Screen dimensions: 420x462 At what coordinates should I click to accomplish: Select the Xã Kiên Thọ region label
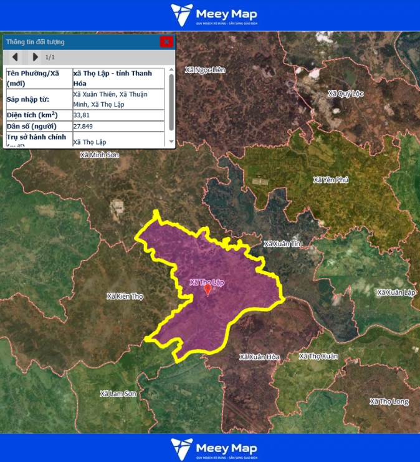tap(125, 296)
